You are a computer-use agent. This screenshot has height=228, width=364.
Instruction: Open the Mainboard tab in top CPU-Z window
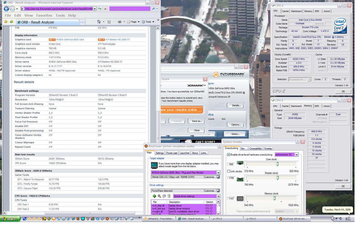click(296, 11)
